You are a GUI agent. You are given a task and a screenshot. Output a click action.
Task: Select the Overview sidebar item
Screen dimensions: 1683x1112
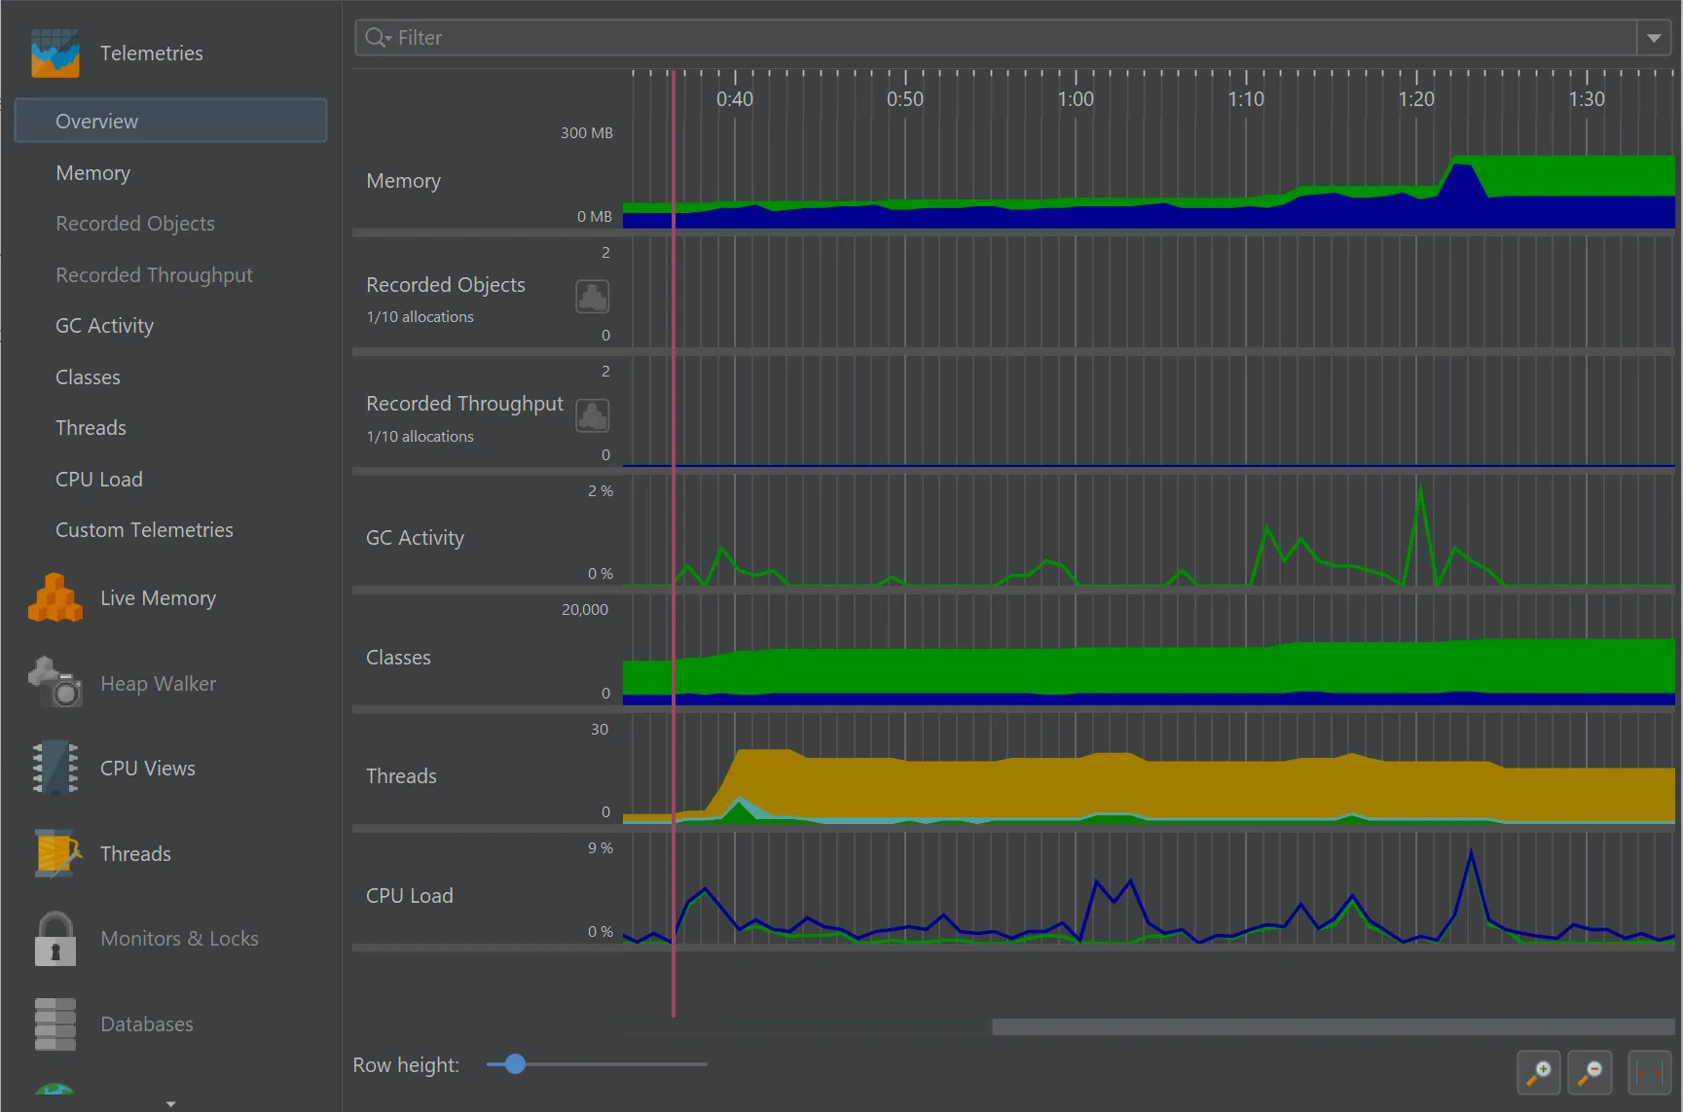pyautogui.click(x=171, y=121)
